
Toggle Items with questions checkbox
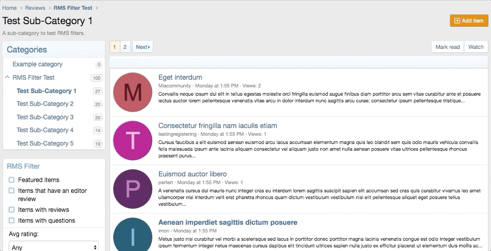(11, 221)
